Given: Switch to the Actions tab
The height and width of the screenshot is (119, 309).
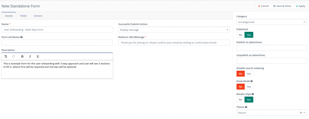Looking at the screenshot, I should coord(38,16).
